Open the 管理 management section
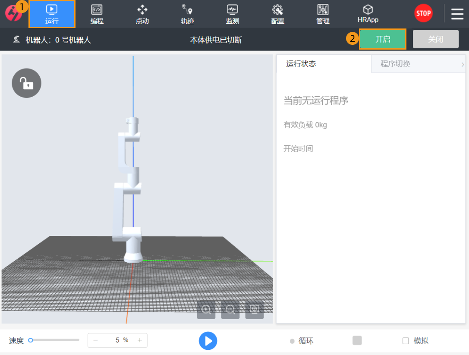Viewport: 469px width, 355px height. 323,14
